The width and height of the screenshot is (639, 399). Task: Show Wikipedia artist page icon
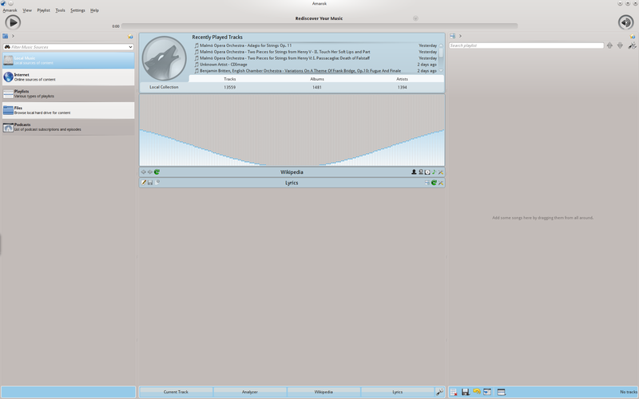[414, 172]
